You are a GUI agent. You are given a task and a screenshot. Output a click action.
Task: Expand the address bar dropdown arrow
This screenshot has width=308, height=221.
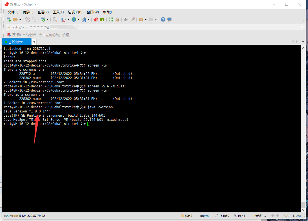click(302, 27)
